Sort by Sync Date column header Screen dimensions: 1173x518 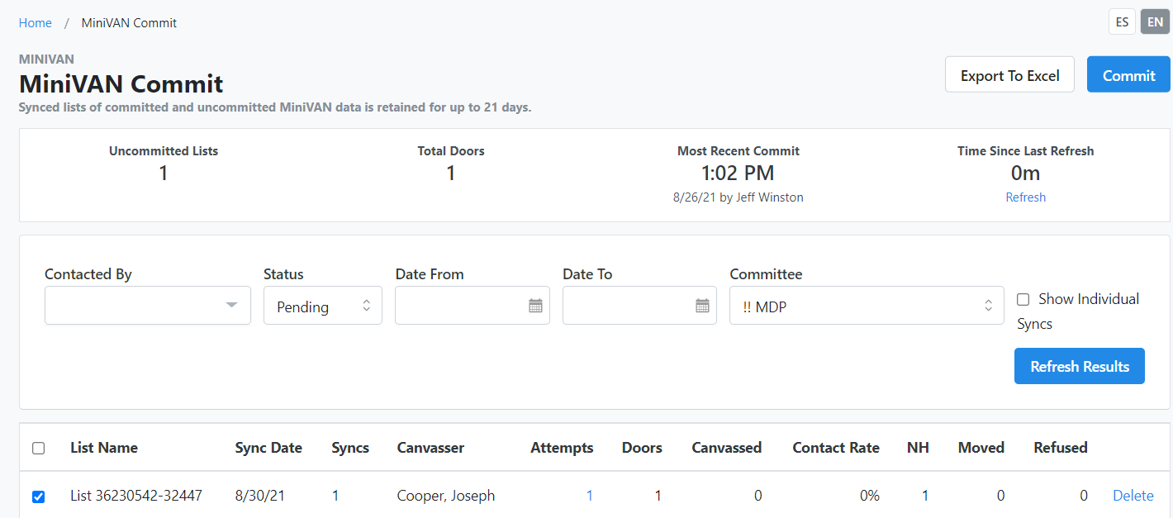[268, 448]
